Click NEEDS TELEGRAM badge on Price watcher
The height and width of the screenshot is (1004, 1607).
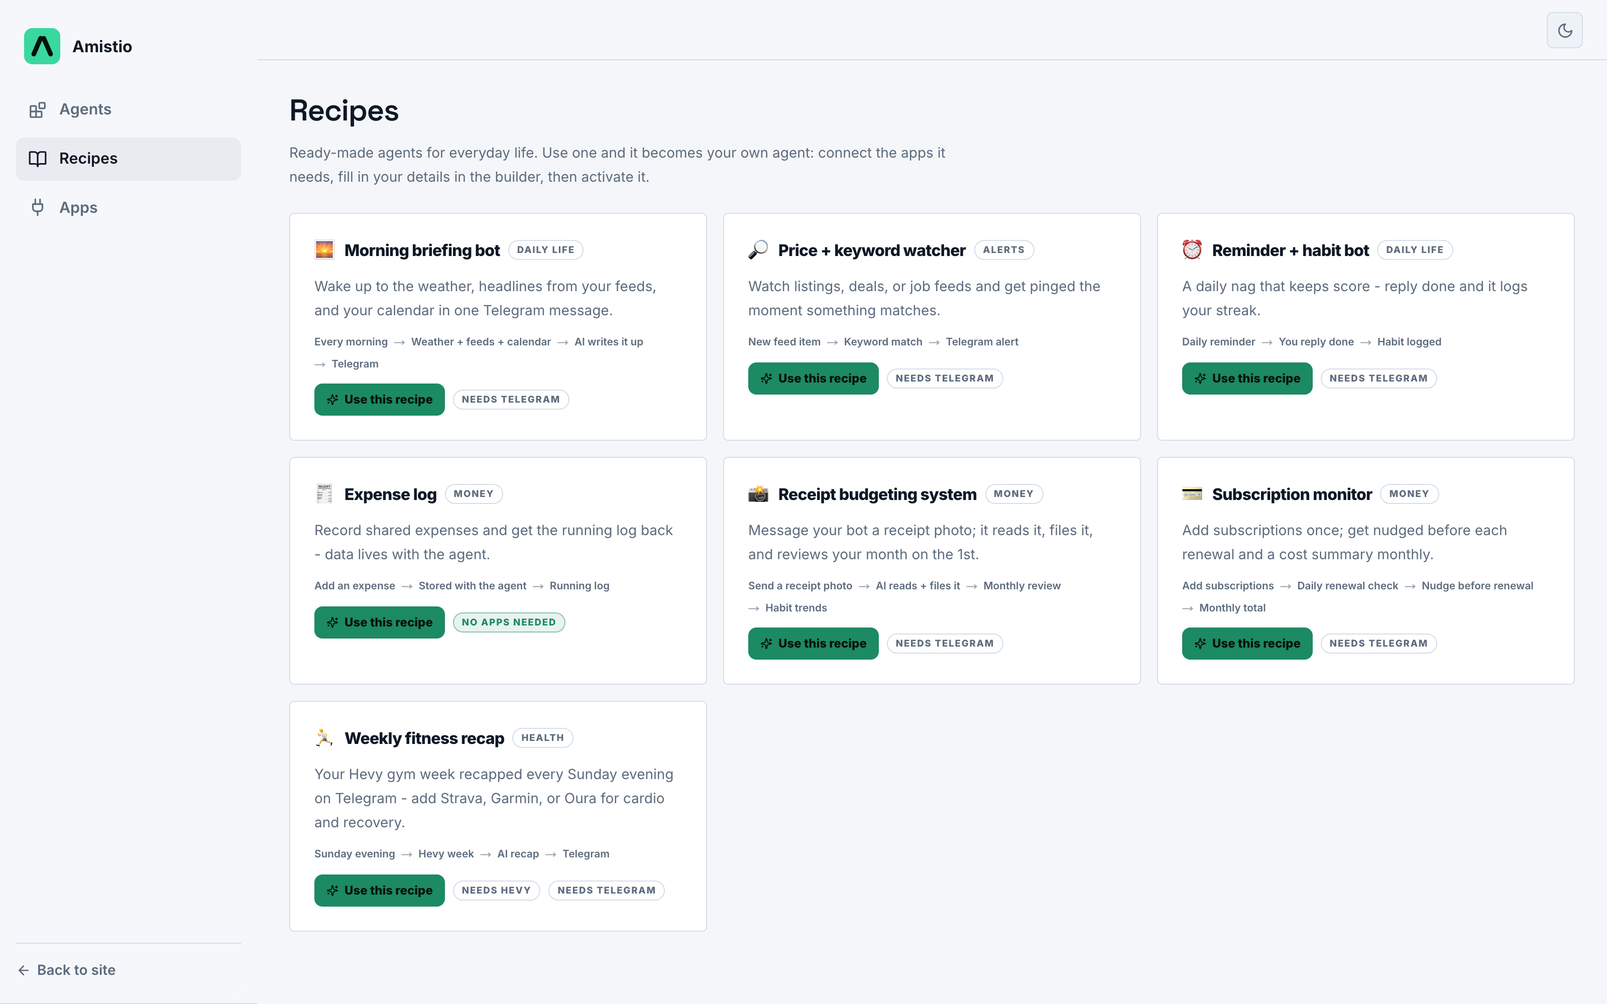tap(944, 379)
